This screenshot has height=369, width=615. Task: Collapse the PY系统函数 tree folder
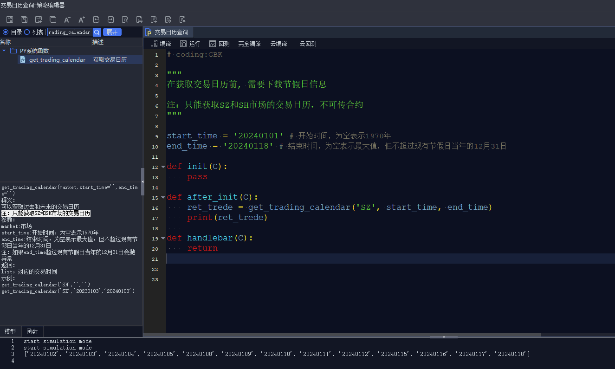[x=4, y=51]
